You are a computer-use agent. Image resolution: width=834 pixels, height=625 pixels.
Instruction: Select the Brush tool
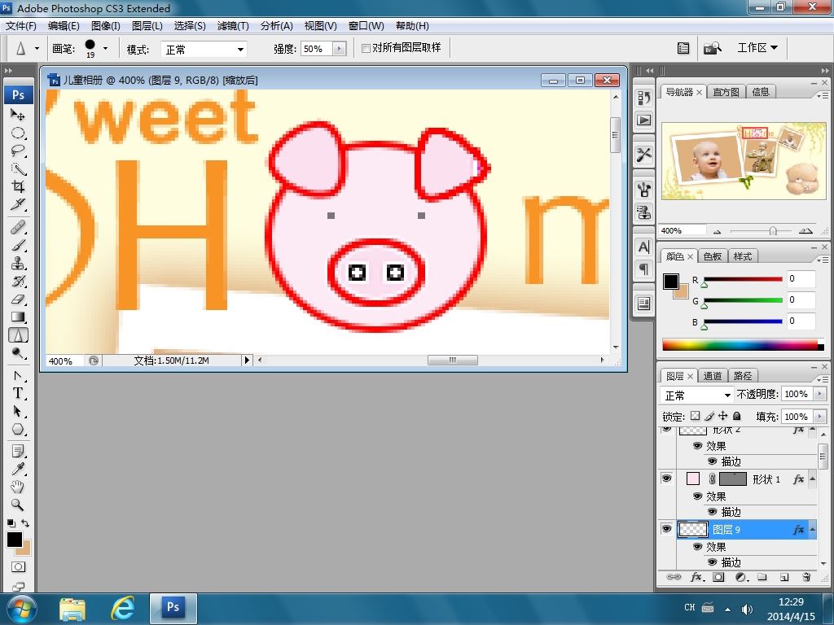(x=18, y=246)
